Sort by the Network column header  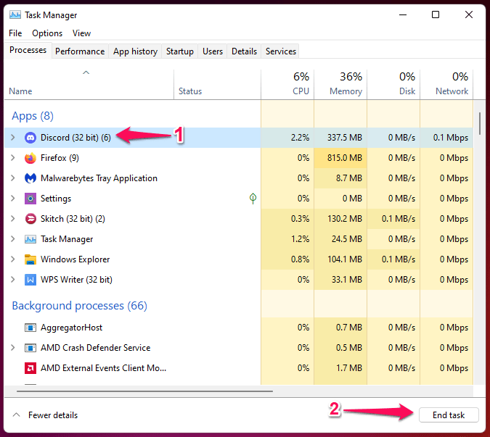pyautogui.click(x=446, y=85)
